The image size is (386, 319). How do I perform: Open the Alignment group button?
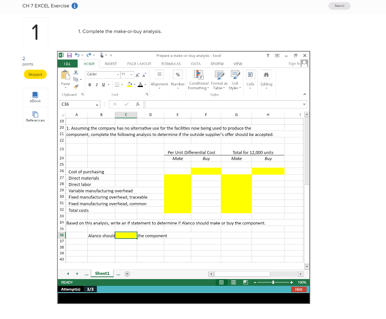(x=159, y=79)
